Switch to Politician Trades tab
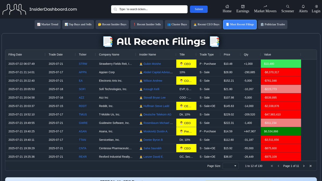Viewport: 322px width, 181px height. (x=273, y=24)
